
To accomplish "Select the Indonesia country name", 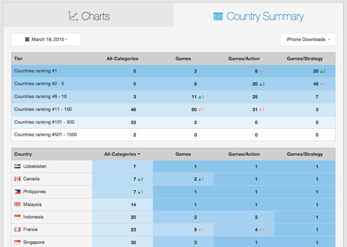I will coord(33,217).
